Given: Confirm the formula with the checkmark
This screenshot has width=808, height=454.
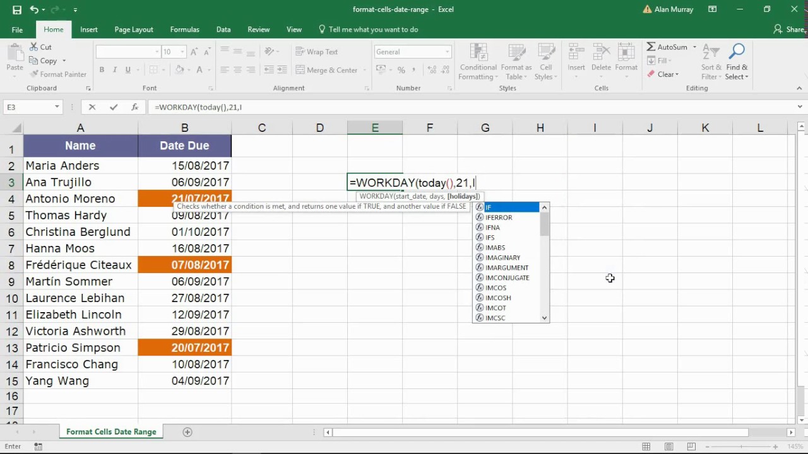Looking at the screenshot, I should coord(114,107).
